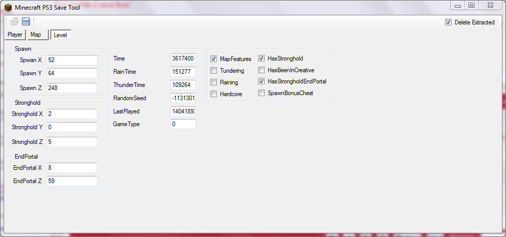Viewport: 506px width, 237px height.
Task: Close the Minecraft PS3 Save Tool window
Action: (x=491, y=5)
